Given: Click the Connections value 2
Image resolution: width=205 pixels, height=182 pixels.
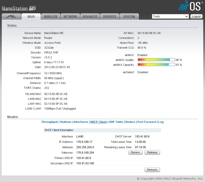Looking at the screenshot, I should pyautogui.click(x=138, y=38).
